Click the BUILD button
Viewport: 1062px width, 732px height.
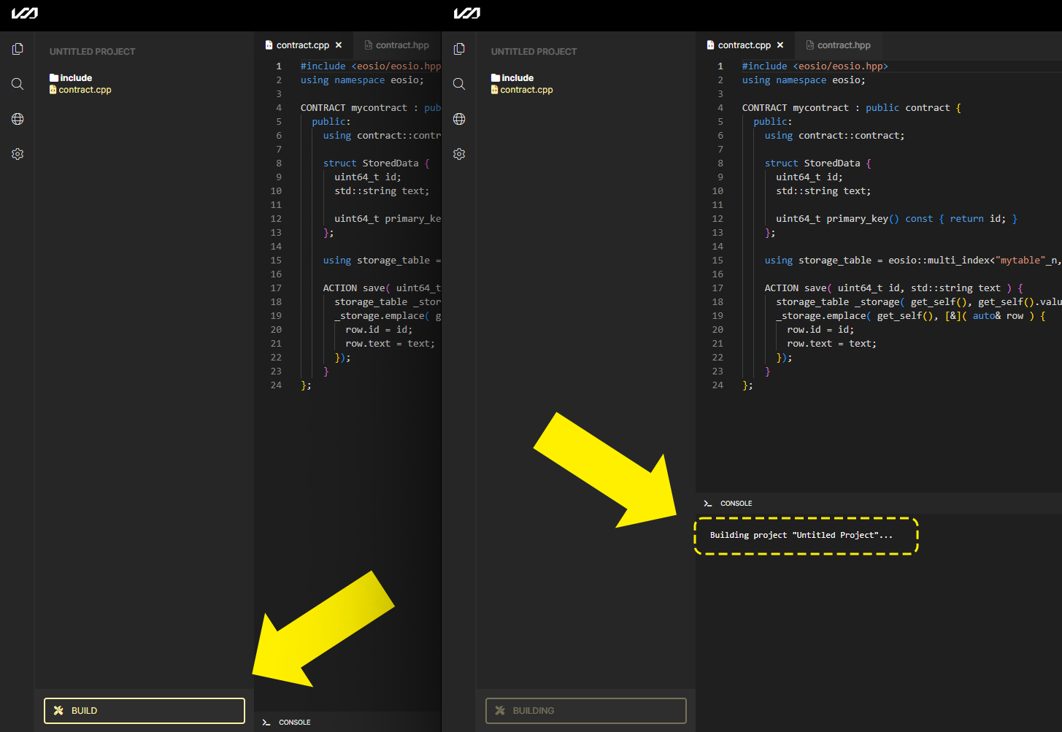click(144, 710)
